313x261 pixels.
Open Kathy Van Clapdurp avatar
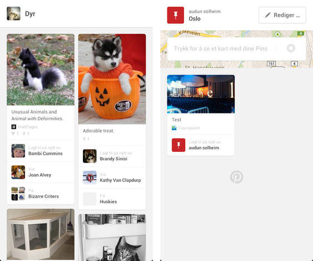pos(90,178)
